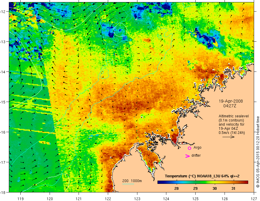
Task: Click the temperature color bar at 28
Action: click(177, 182)
